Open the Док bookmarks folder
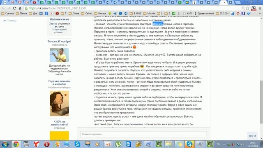Viewport: 263px width, 148px height. pos(33,14)
